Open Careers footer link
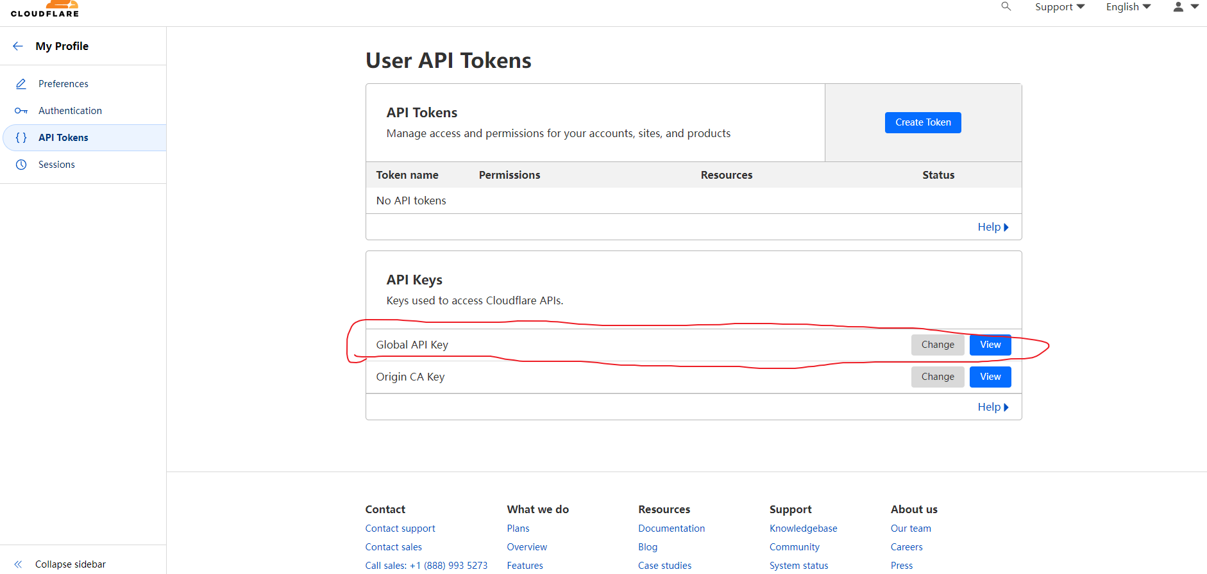Viewport: 1207px width, 574px height. tap(907, 547)
